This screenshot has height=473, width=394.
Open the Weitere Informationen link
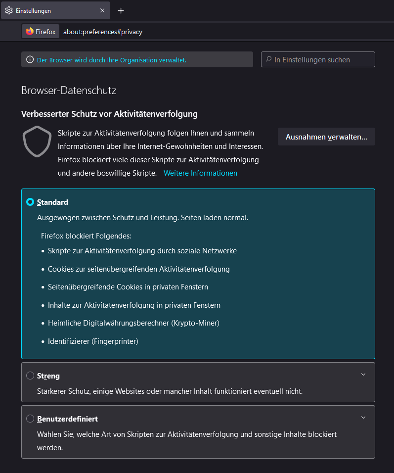tap(200, 173)
